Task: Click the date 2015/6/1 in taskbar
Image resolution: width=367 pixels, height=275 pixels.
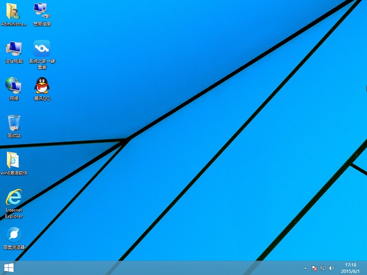Action: [x=350, y=271]
